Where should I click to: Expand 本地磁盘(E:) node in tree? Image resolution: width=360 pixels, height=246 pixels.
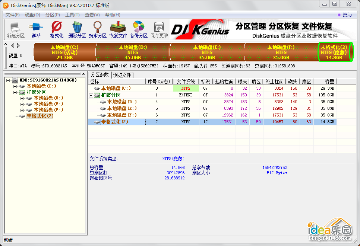[22, 104]
